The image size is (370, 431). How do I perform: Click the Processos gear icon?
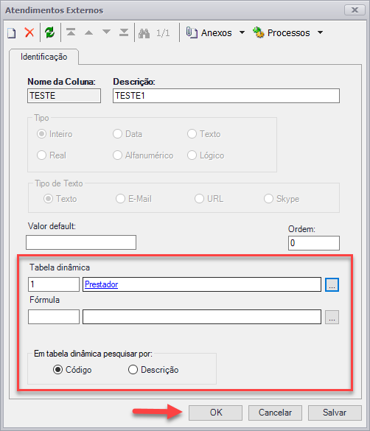tap(259, 32)
